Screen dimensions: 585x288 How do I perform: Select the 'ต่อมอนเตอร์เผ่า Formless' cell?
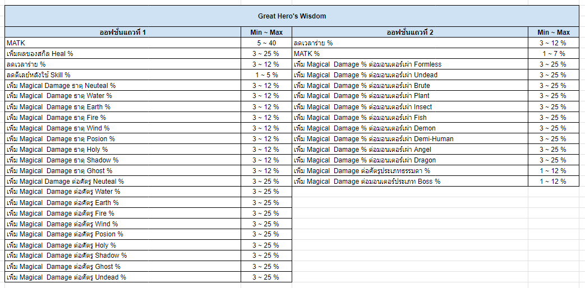click(x=410, y=64)
